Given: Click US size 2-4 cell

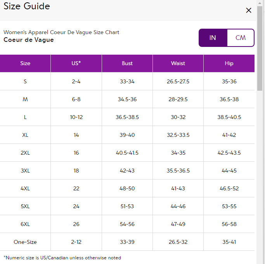Looking at the screenshot, I should pyautogui.click(x=76, y=81).
